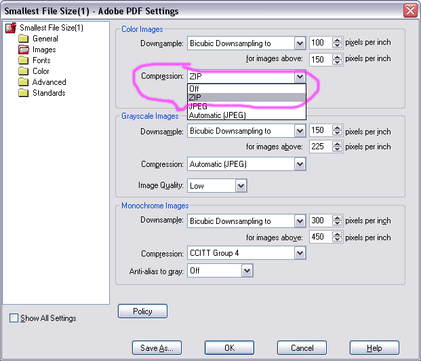Open the Color folder icon
This screenshot has height=361, width=421.
click(x=24, y=71)
